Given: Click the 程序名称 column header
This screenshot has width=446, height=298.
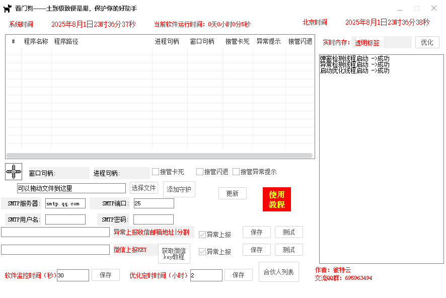Looking at the screenshot, I should coord(36,41).
